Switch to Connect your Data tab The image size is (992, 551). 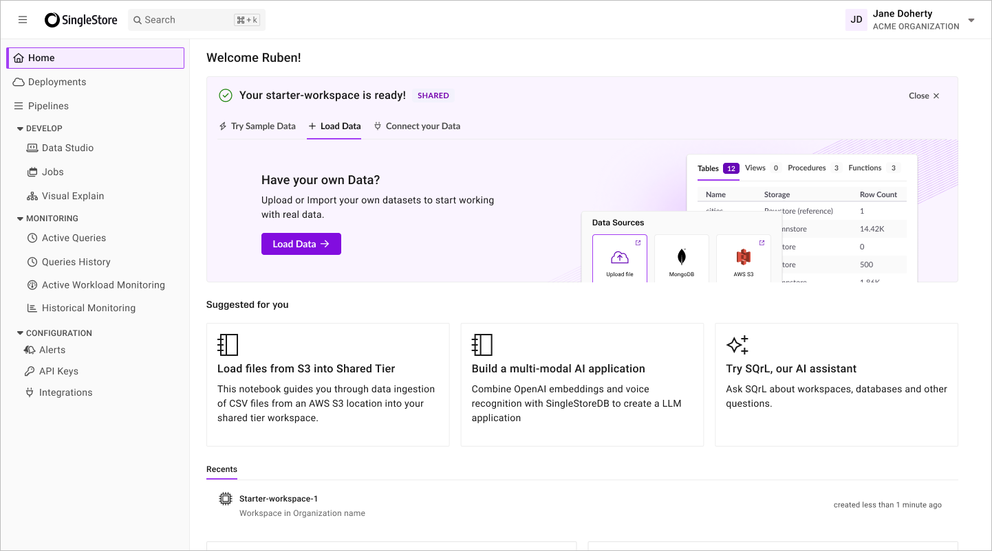click(417, 126)
